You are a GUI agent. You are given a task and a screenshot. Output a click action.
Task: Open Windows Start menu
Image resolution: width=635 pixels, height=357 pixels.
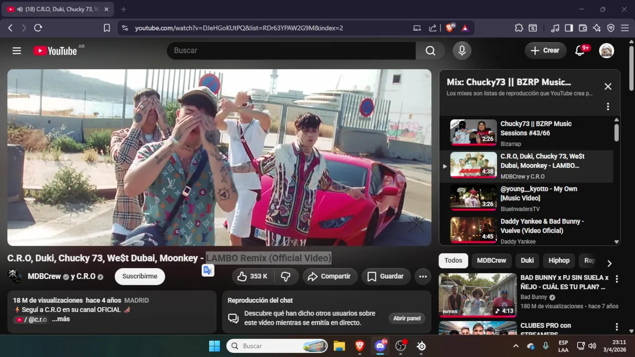(214, 346)
